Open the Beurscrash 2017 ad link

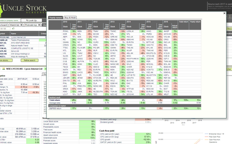(220, 6)
